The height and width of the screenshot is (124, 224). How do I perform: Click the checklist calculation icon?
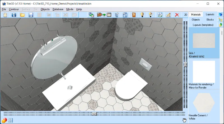pyautogui.click(x=160, y=15)
